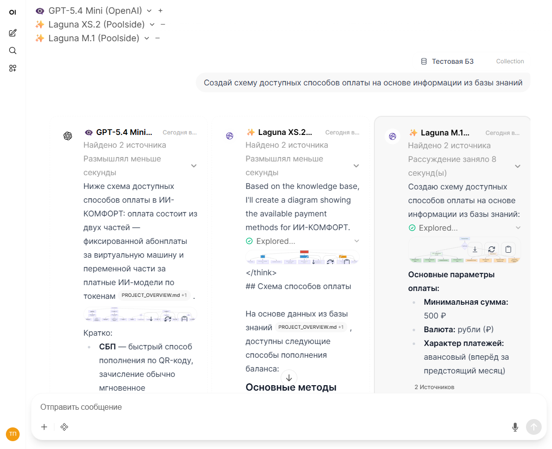Click the Сегодня timestamp on GPT-5.4 Mini reply
Viewport: 552px width, 449px height.
[180, 132]
